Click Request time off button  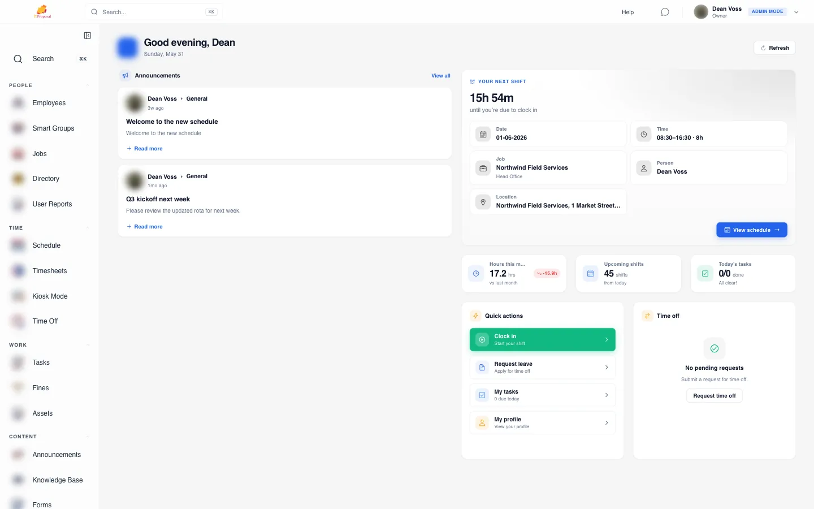(715, 396)
